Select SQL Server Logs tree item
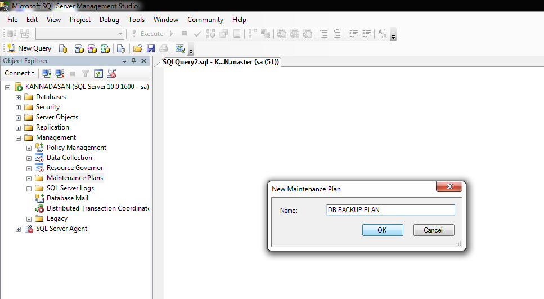This screenshot has width=544, height=299. (x=70, y=188)
